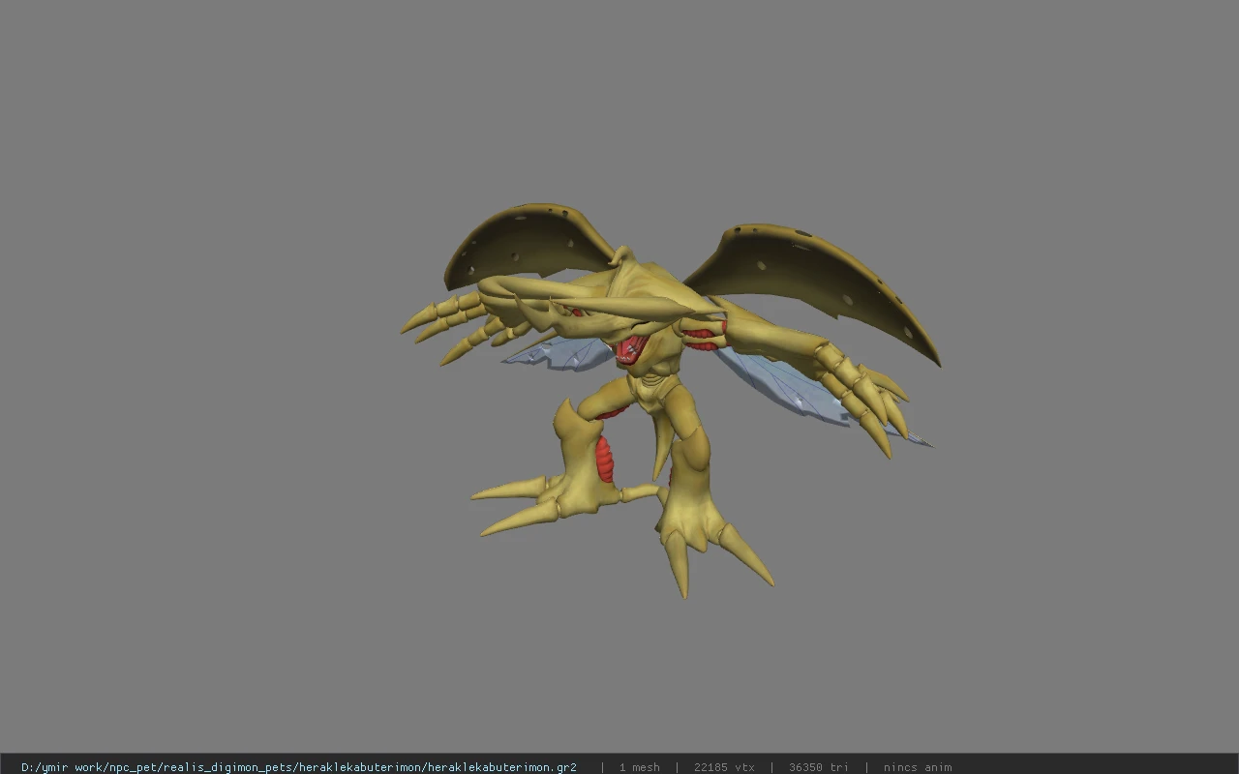The image size is (1239, 774).
Task: Click the heraklekabuterimon.gr2 file path in status bar
Action: 298,767
